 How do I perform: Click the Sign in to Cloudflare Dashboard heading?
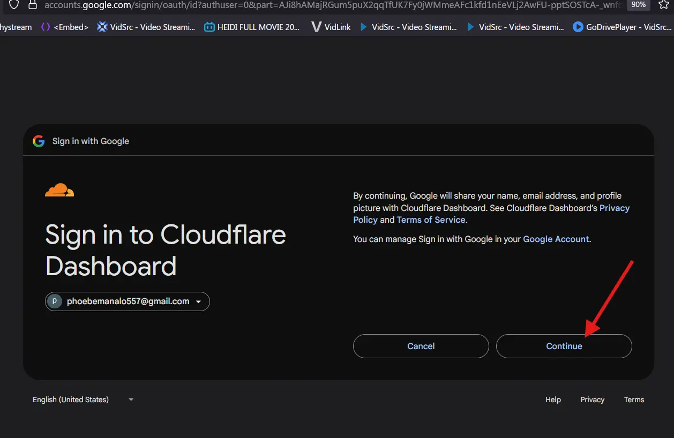tap(166, 250)
